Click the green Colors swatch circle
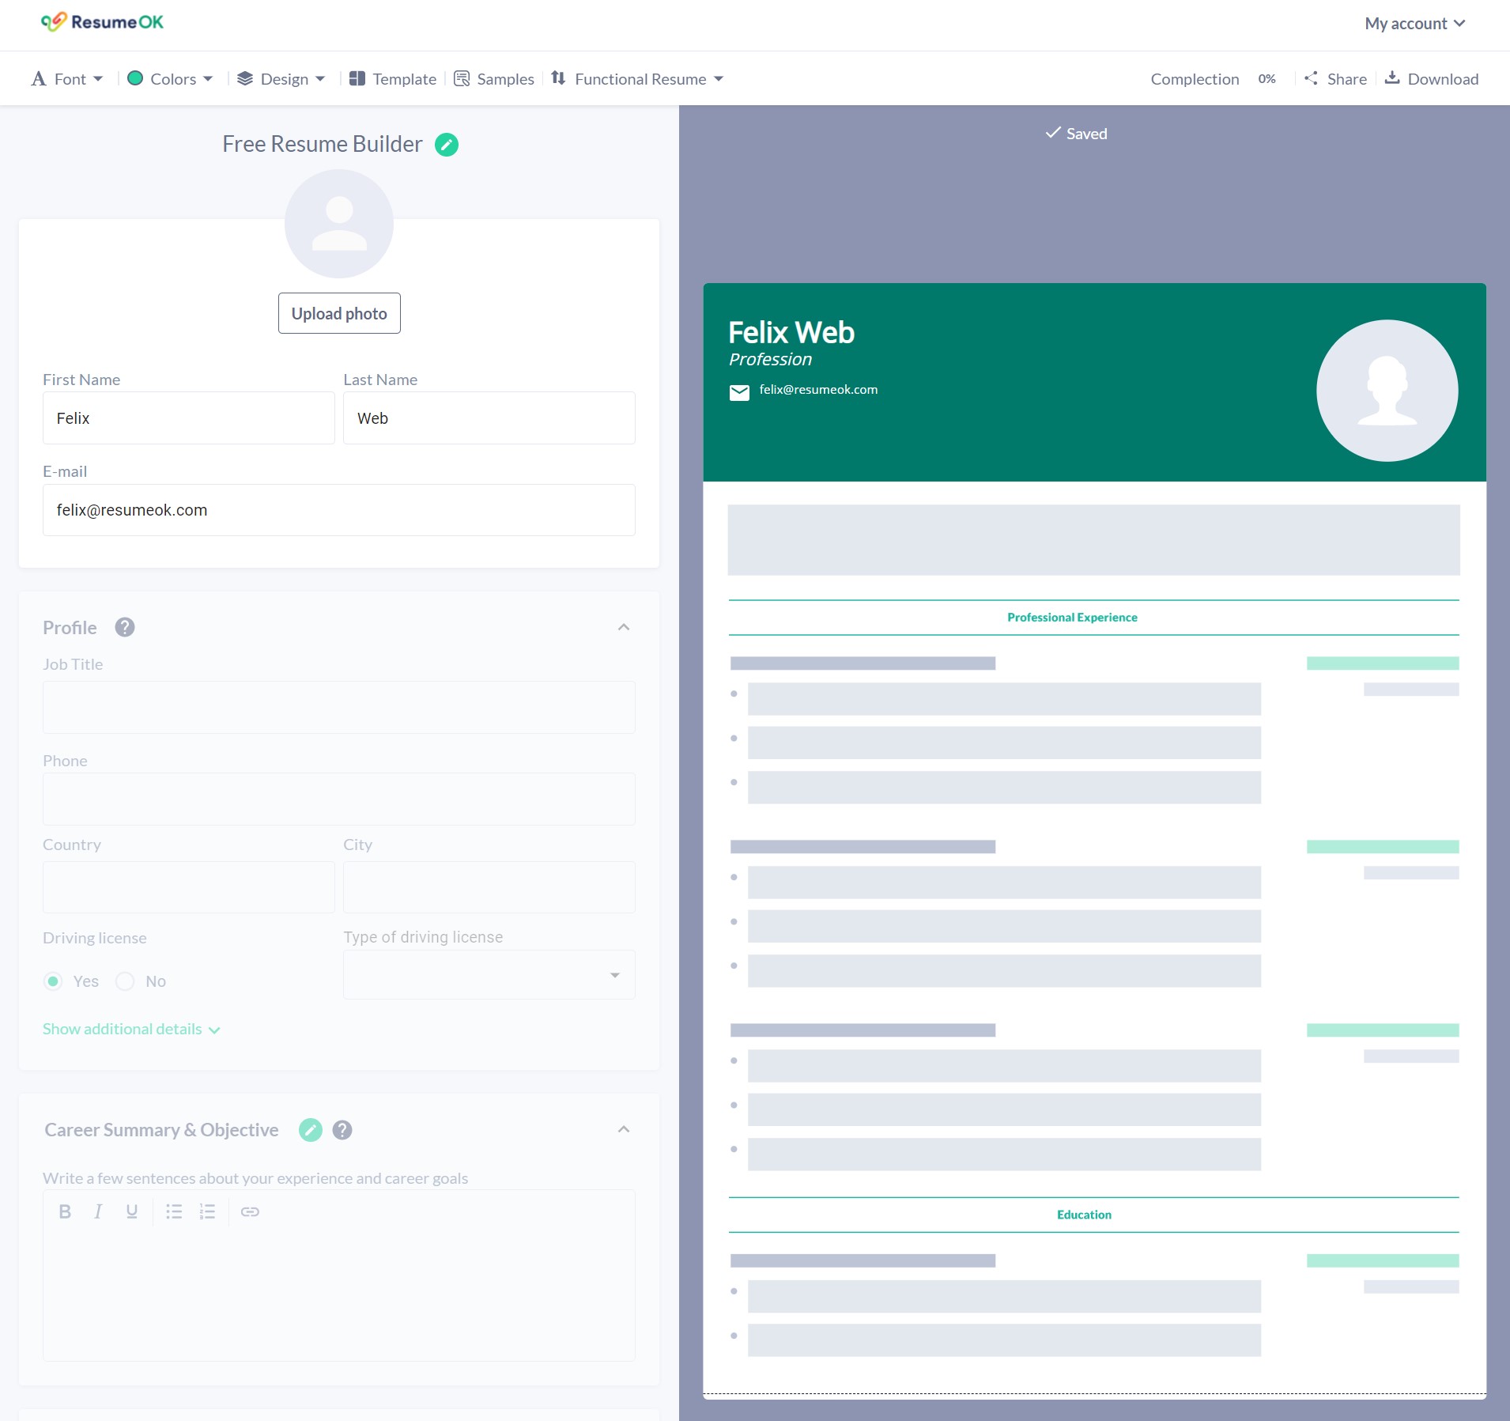Image resolution: width=1510 pixels, height=1421 pixels. [x=135, y=78]
